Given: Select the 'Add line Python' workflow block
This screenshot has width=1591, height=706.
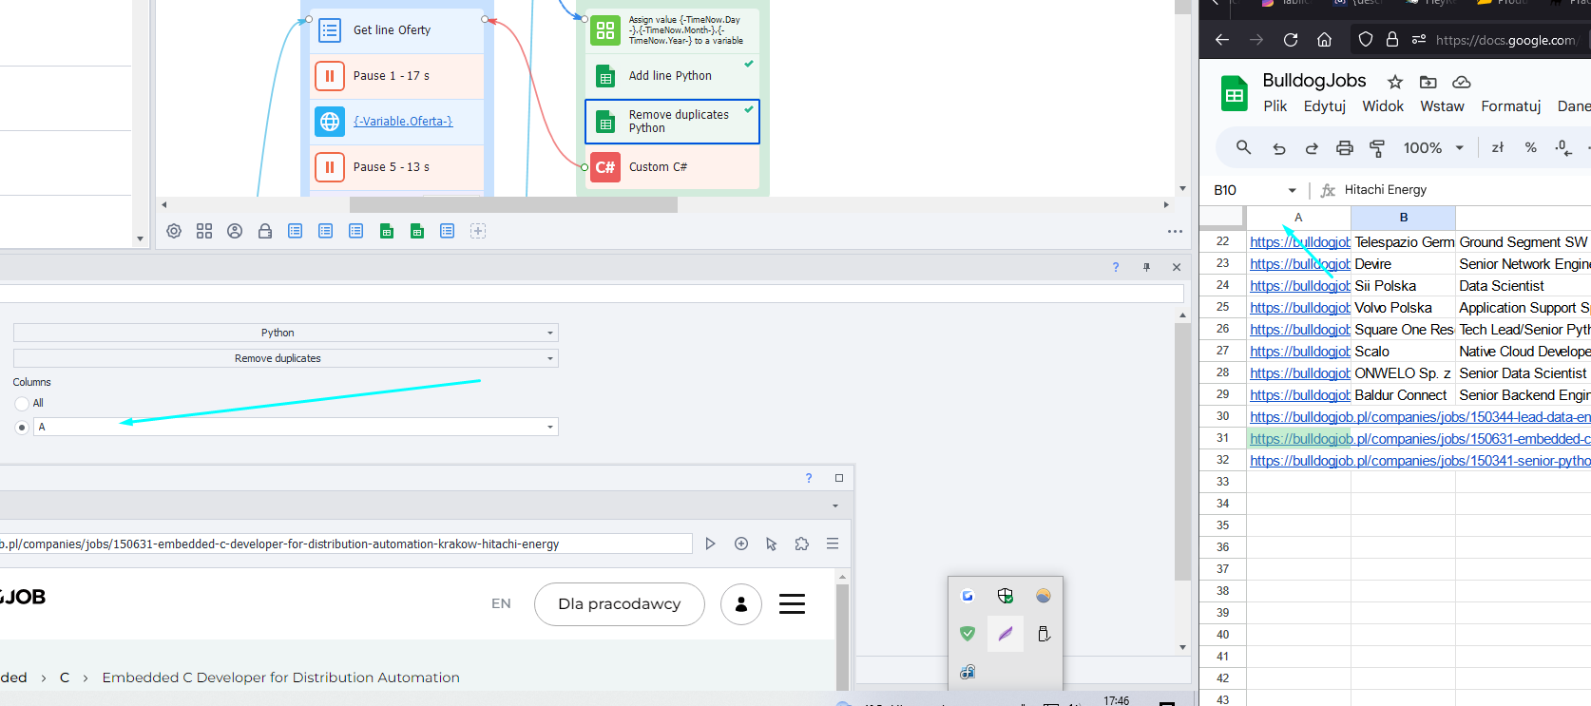Looking at the screenshot, I should tap(673, 76).
